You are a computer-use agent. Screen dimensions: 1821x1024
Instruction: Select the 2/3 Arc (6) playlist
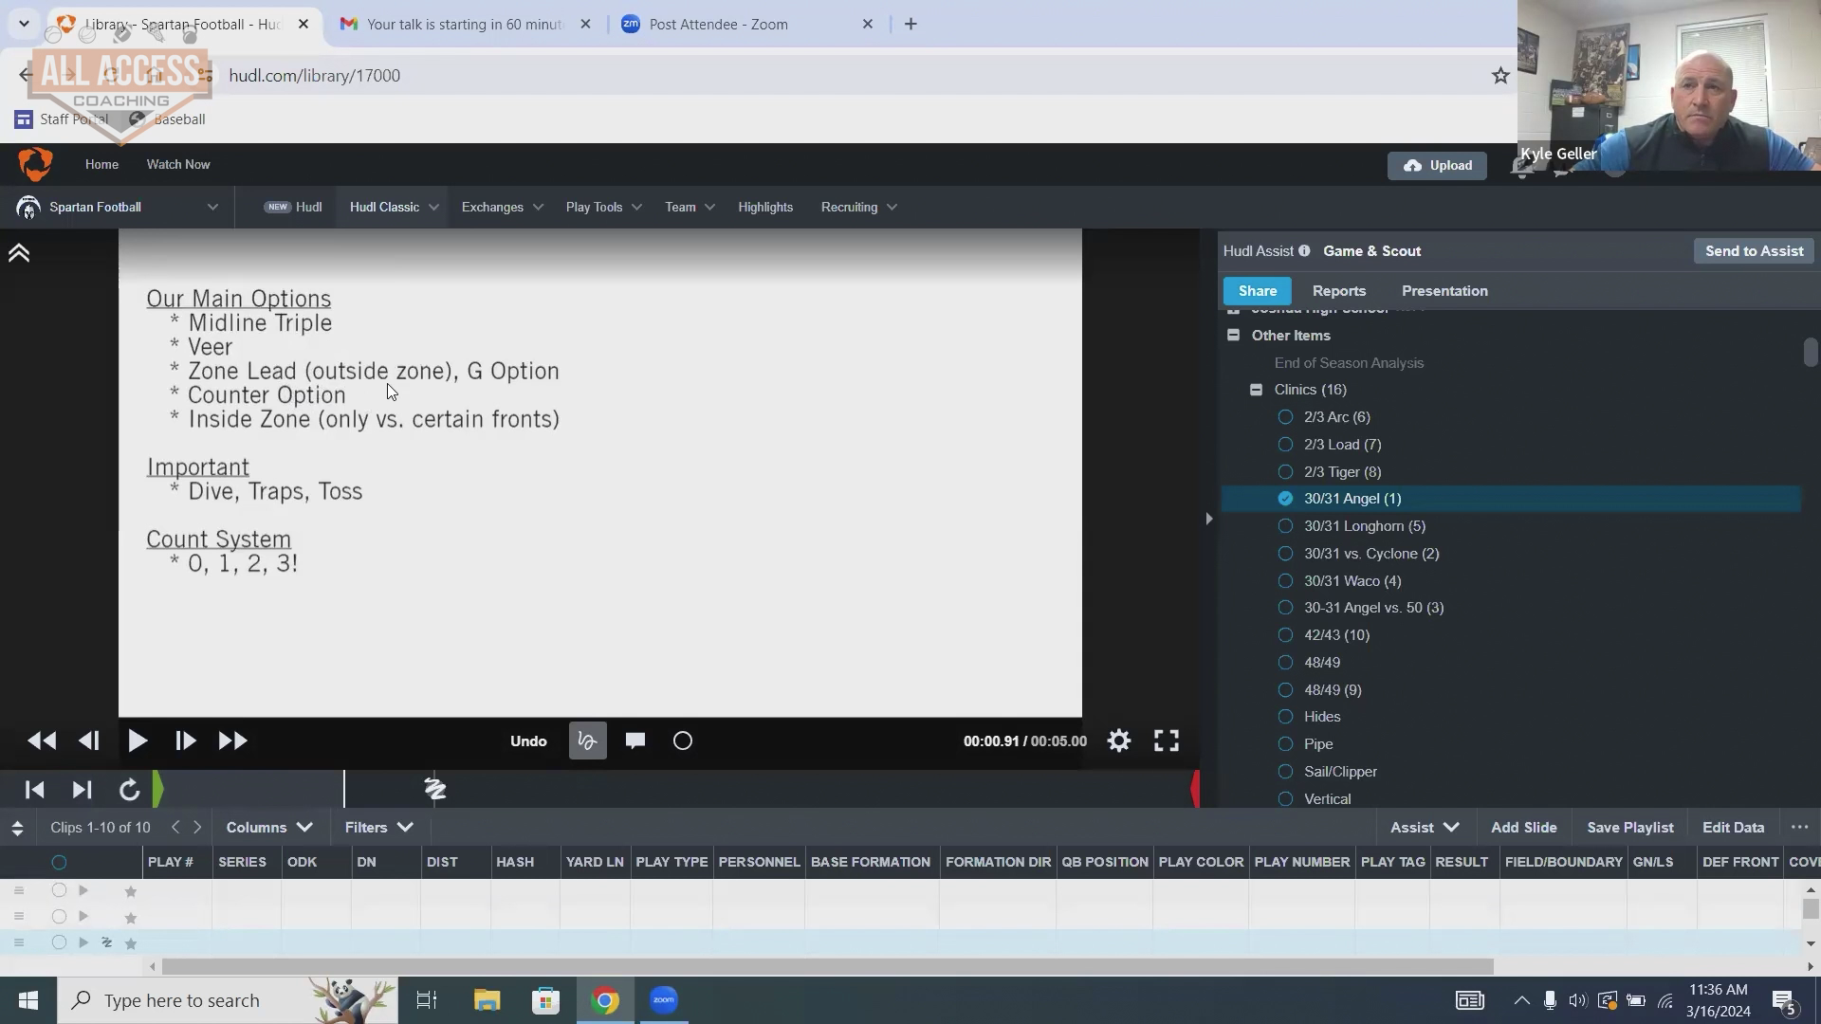pos(1285,417)
